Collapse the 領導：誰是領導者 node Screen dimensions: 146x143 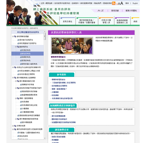click(x=16, y=98)
